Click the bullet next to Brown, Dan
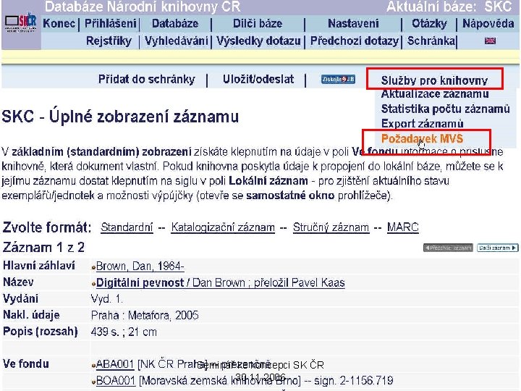This screenshot has width=521, height=391. pyautogui.click(x=93, y=268)
